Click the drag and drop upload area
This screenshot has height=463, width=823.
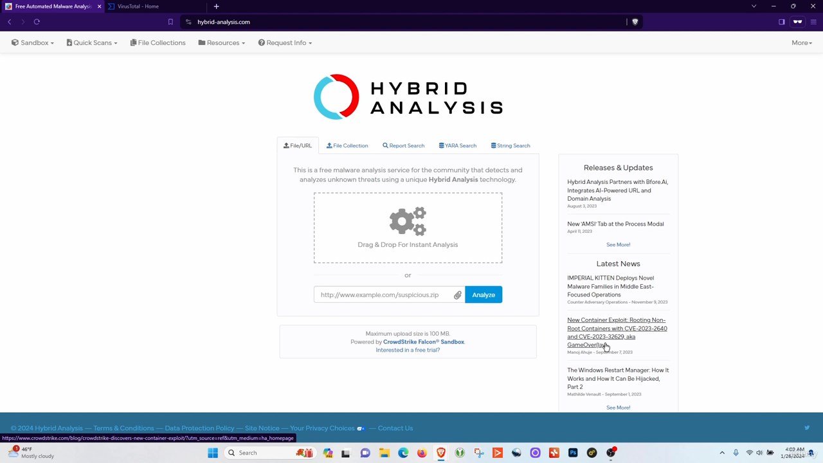point(408,228)
